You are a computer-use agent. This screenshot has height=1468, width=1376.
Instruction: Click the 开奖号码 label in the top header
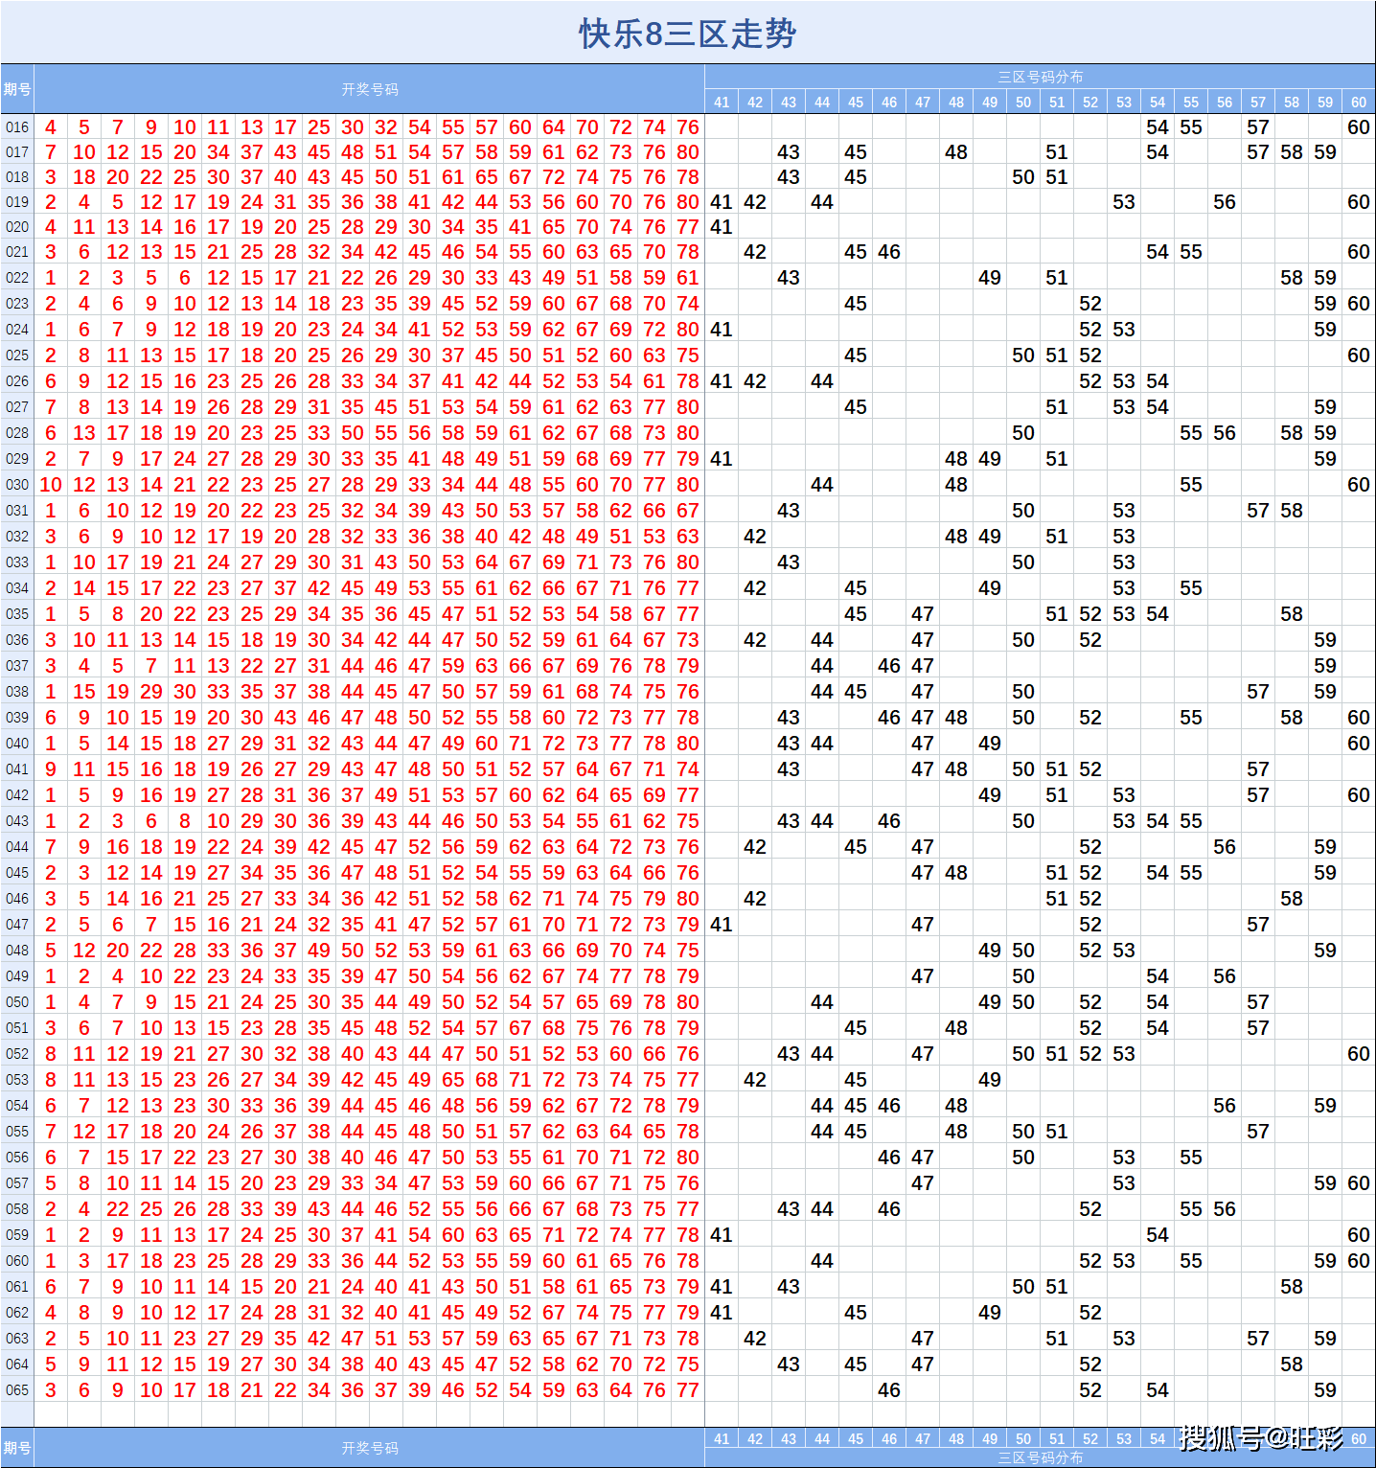point(370,89)
